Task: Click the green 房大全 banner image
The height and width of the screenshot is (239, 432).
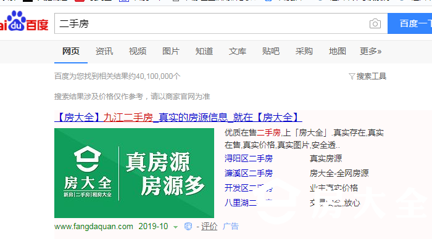Action: click(x=134, y=173)
